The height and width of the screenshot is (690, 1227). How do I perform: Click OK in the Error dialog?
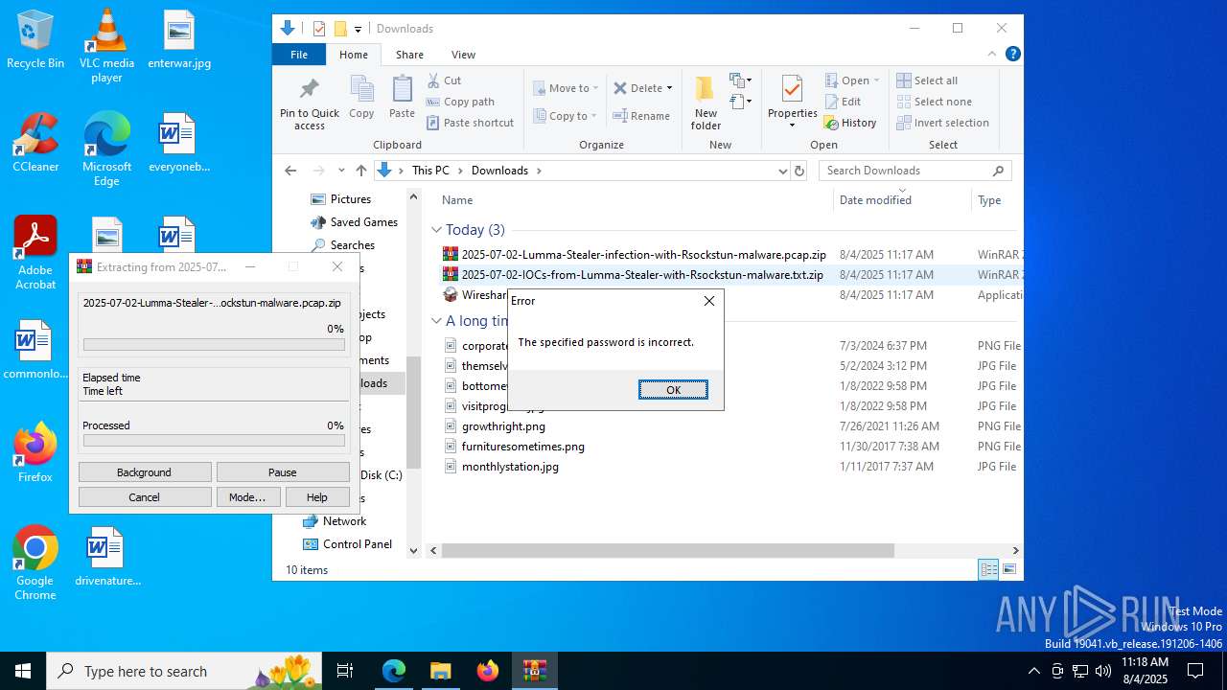[673, 389]
